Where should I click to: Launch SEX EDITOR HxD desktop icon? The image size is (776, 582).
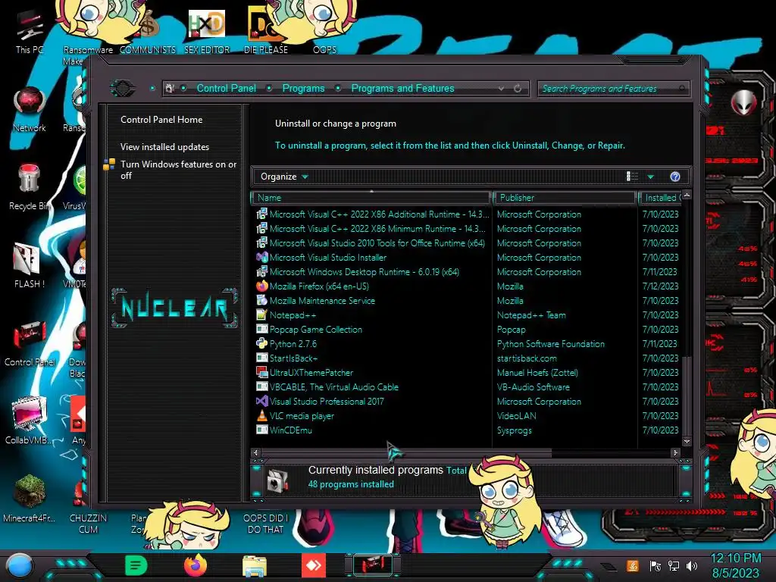(207, 32)
